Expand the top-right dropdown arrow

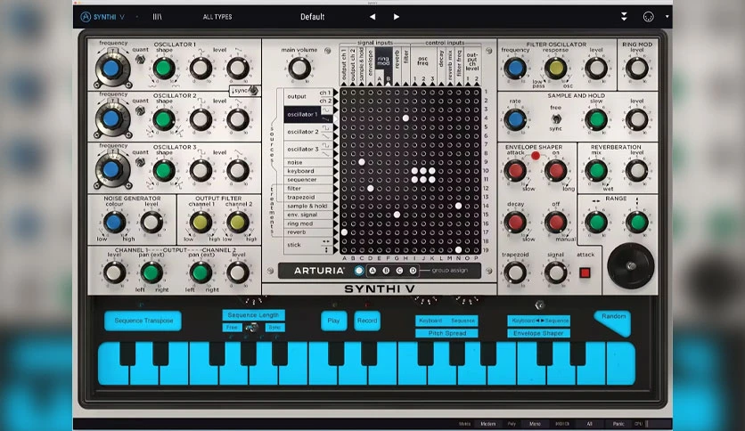point(667,17)
